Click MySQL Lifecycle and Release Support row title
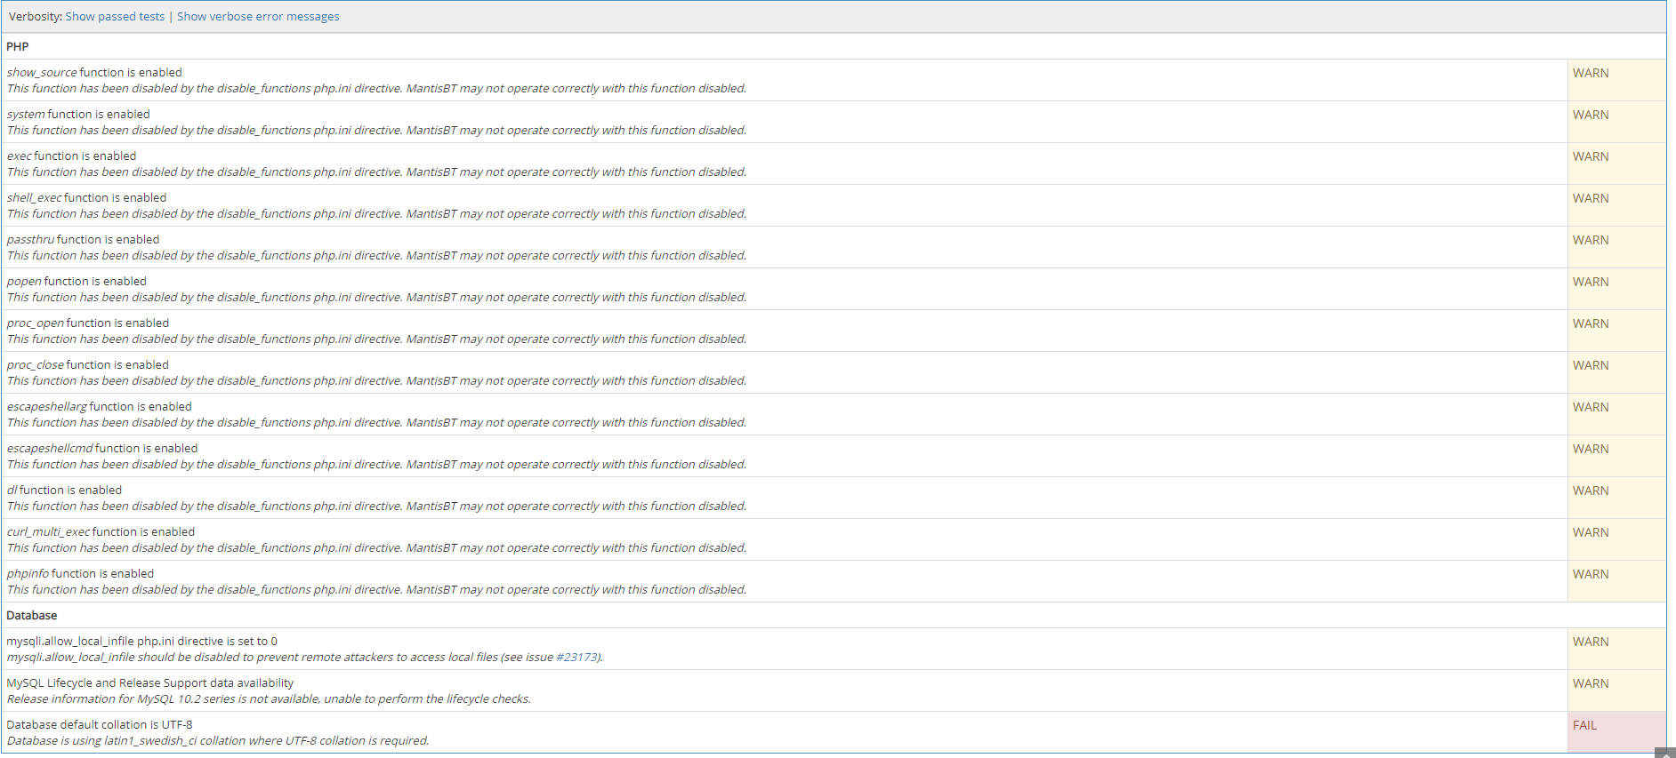This screenshot has width=1676, height=758. (149, 683)
